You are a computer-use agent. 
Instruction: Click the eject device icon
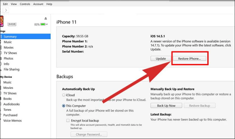click(x=46, y=18)
